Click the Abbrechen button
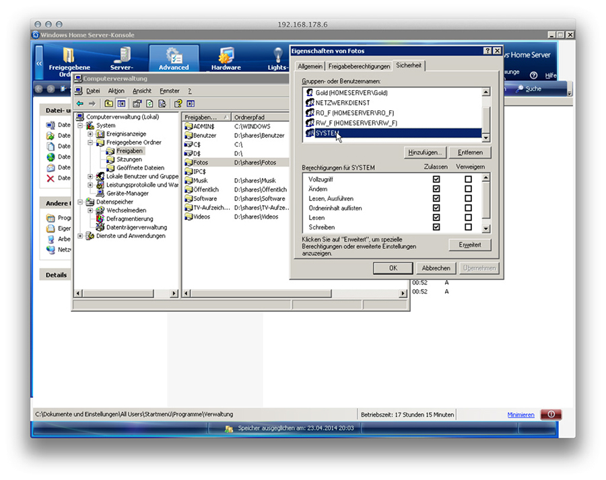Image resolution: width=606 pixels, height=480 pixels. coord(436,268)
